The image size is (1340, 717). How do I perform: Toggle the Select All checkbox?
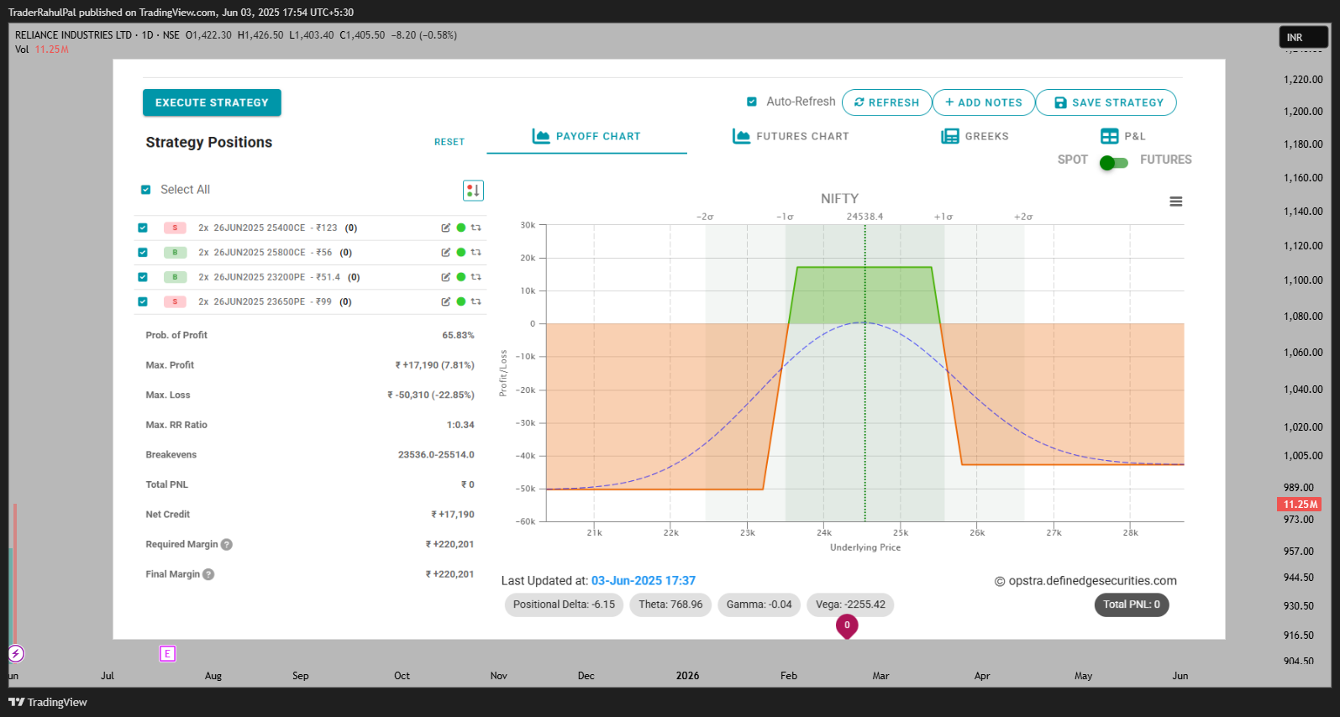(x=145, y=190)
